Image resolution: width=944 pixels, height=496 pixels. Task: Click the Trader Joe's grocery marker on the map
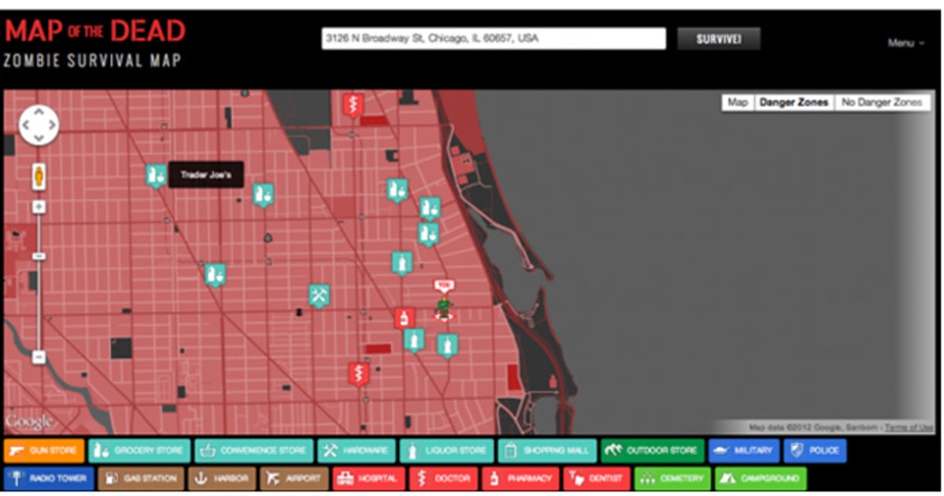pyautogui.click(x=154, y=175)
